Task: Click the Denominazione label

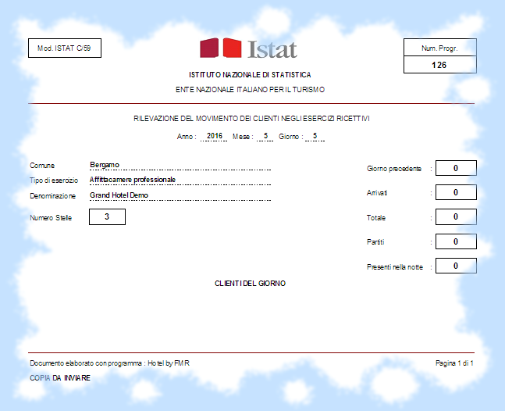Action: click(x=52, y=195)
